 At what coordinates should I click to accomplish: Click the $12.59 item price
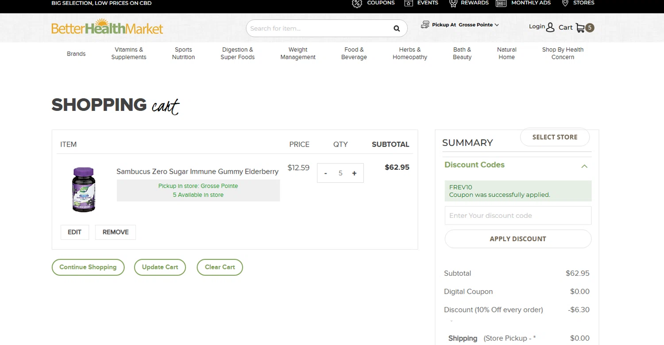298,168
